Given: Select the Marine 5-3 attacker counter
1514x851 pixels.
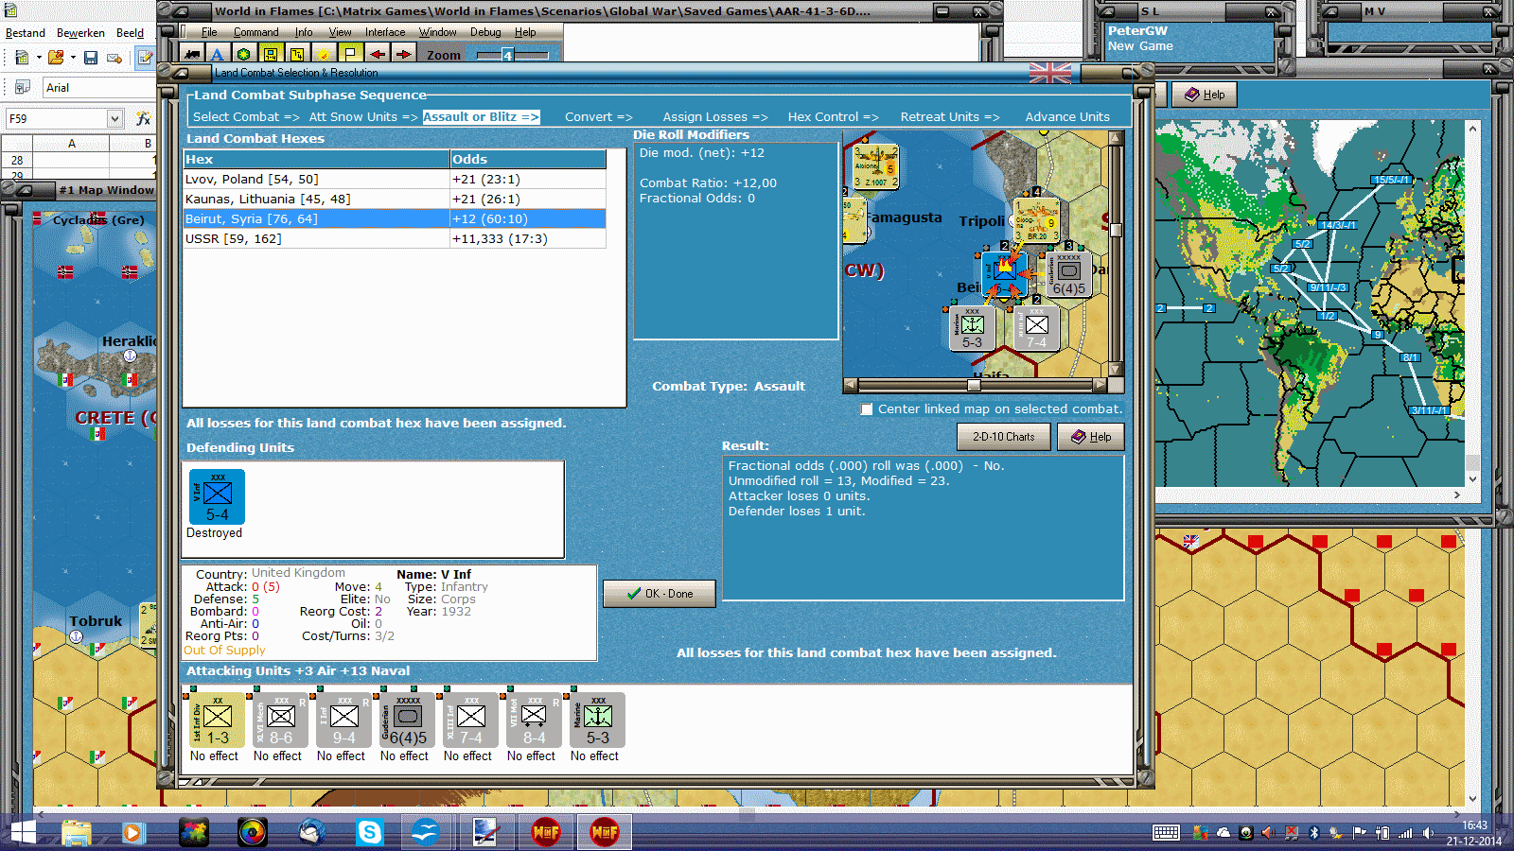Looking at the screenshot, I should click(595, 721).
